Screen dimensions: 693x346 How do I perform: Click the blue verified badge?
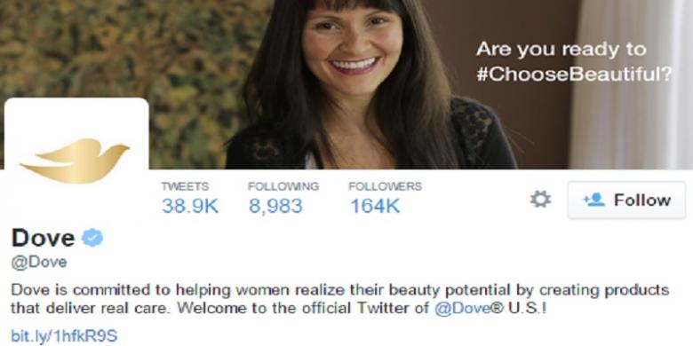pyautogui.click(x=92, y=239)
